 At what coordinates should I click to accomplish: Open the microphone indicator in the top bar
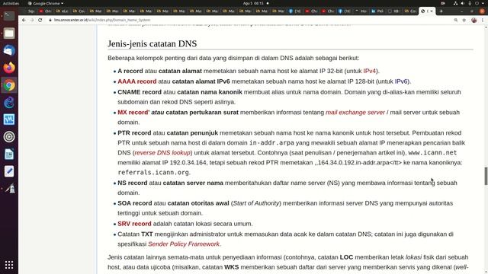click(470, 3)
